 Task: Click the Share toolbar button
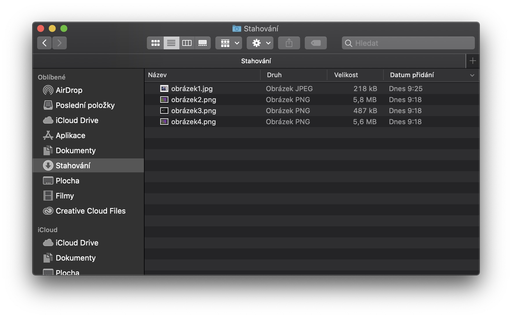pyautogui.click(x=289, y=43)
